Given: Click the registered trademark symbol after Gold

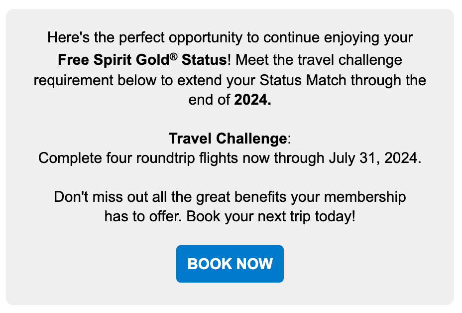Looking at the screenshot, I should (x=174, y=57).
